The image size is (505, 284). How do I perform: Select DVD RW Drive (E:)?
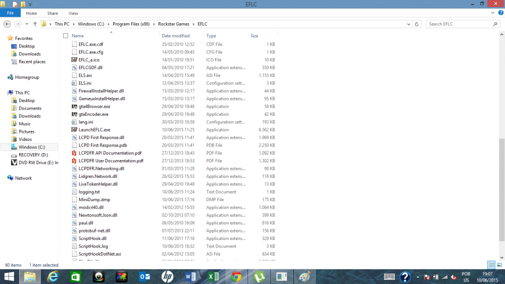[x=38, y=163]
